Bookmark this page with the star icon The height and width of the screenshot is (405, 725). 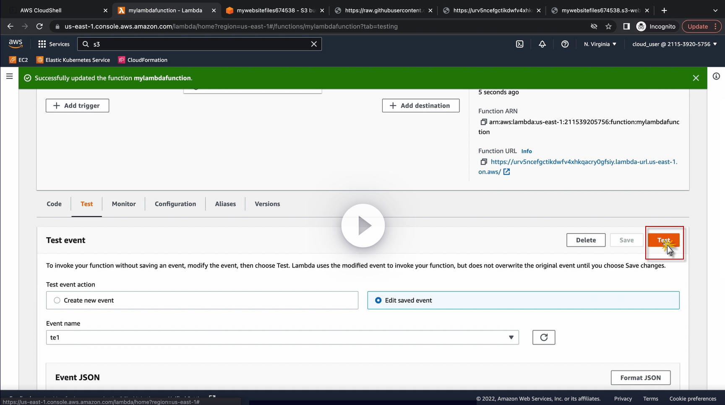tap(608, 26)
